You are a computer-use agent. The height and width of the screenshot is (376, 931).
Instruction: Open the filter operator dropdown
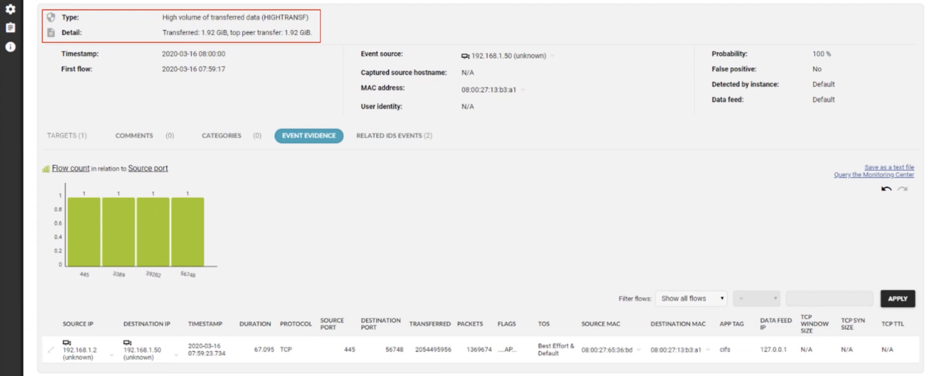click(x=757, y=299)
